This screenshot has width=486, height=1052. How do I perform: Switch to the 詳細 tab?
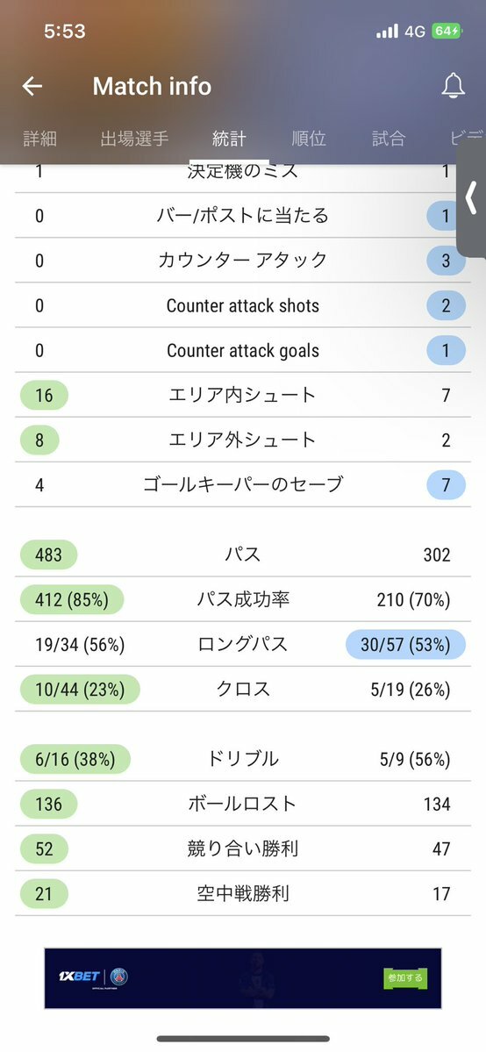click(40, 139)
